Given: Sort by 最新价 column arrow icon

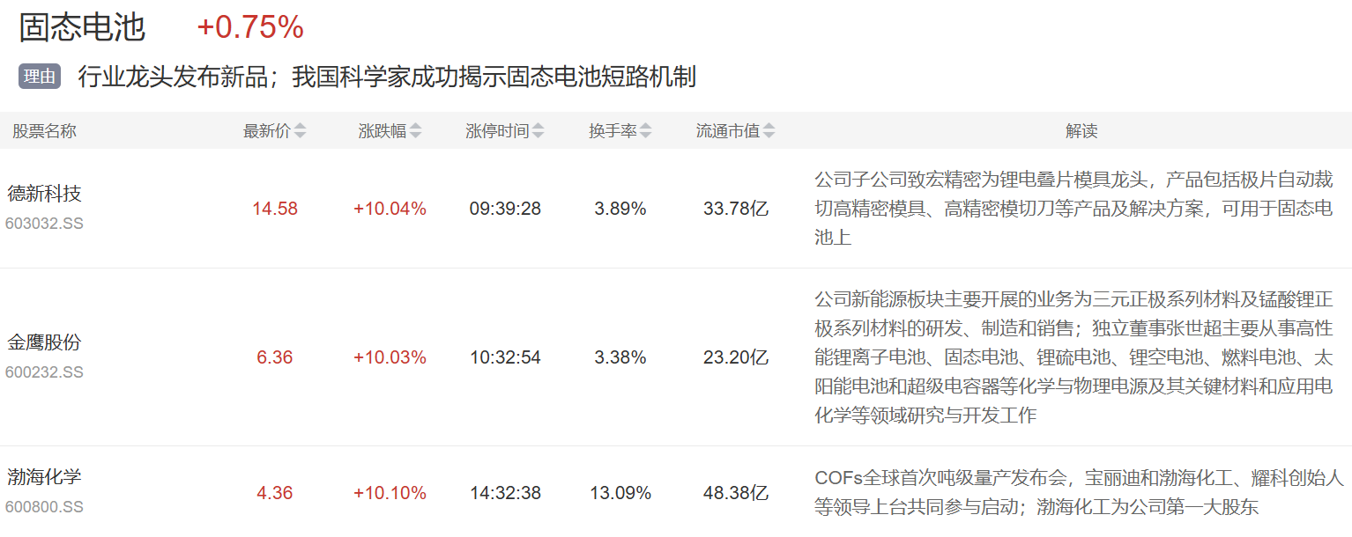Looking at the screenshot, I should point(301,131).
